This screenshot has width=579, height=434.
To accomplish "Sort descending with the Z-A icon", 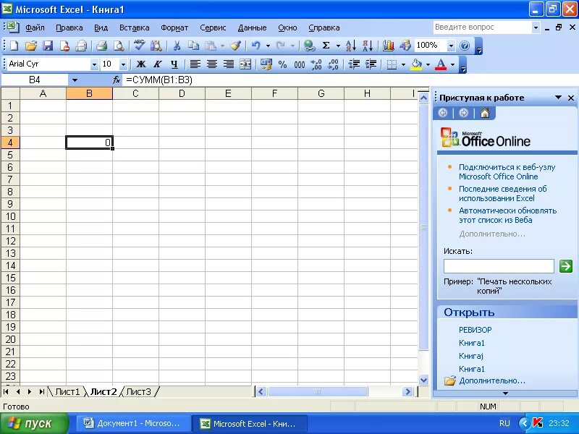I will 368,46.
